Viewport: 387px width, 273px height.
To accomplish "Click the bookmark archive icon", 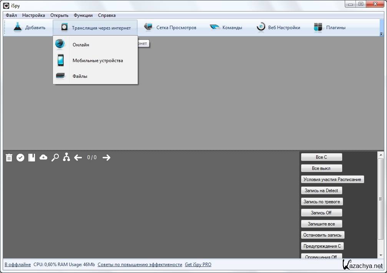I will [32, 158].
